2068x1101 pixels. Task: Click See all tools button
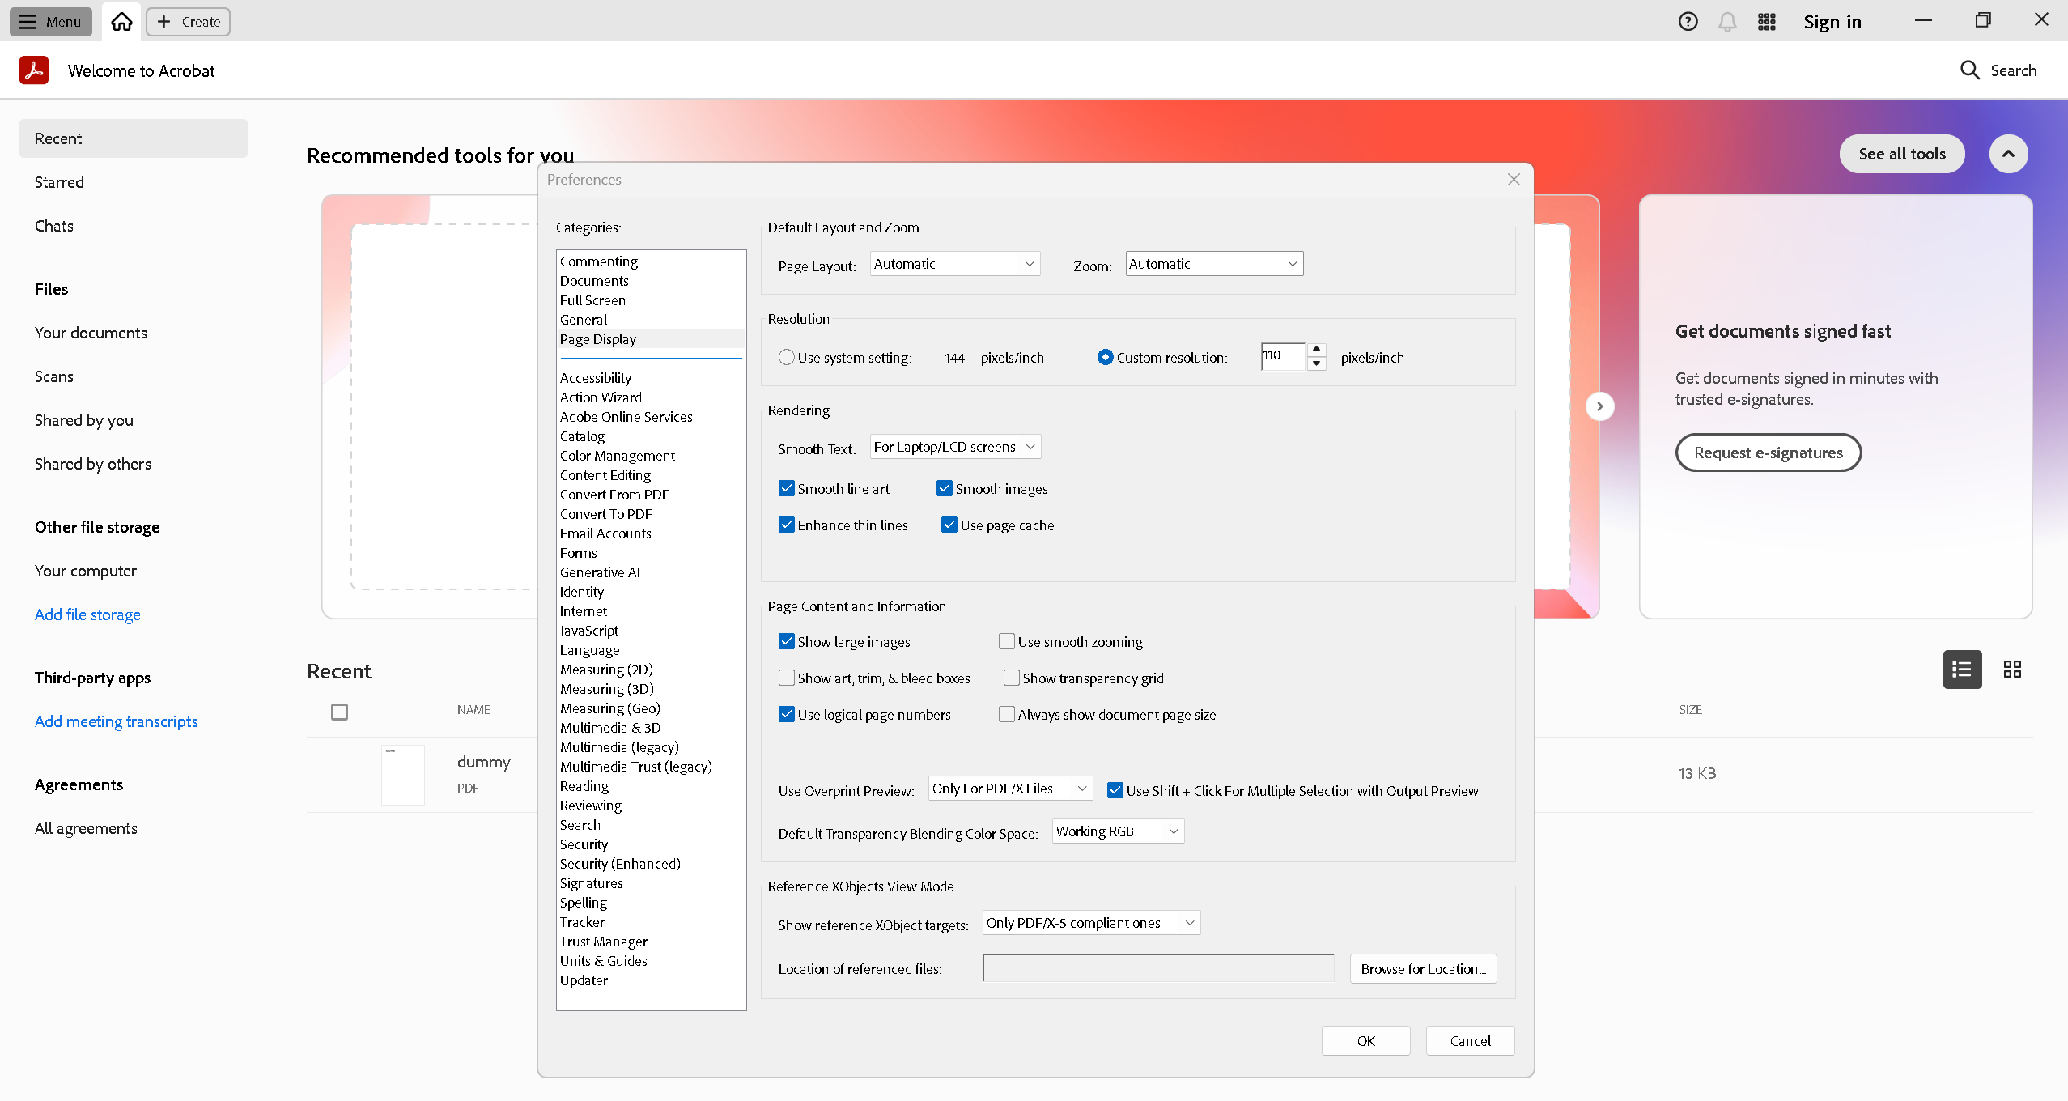pyautogui.click(x=1902, y=154)
